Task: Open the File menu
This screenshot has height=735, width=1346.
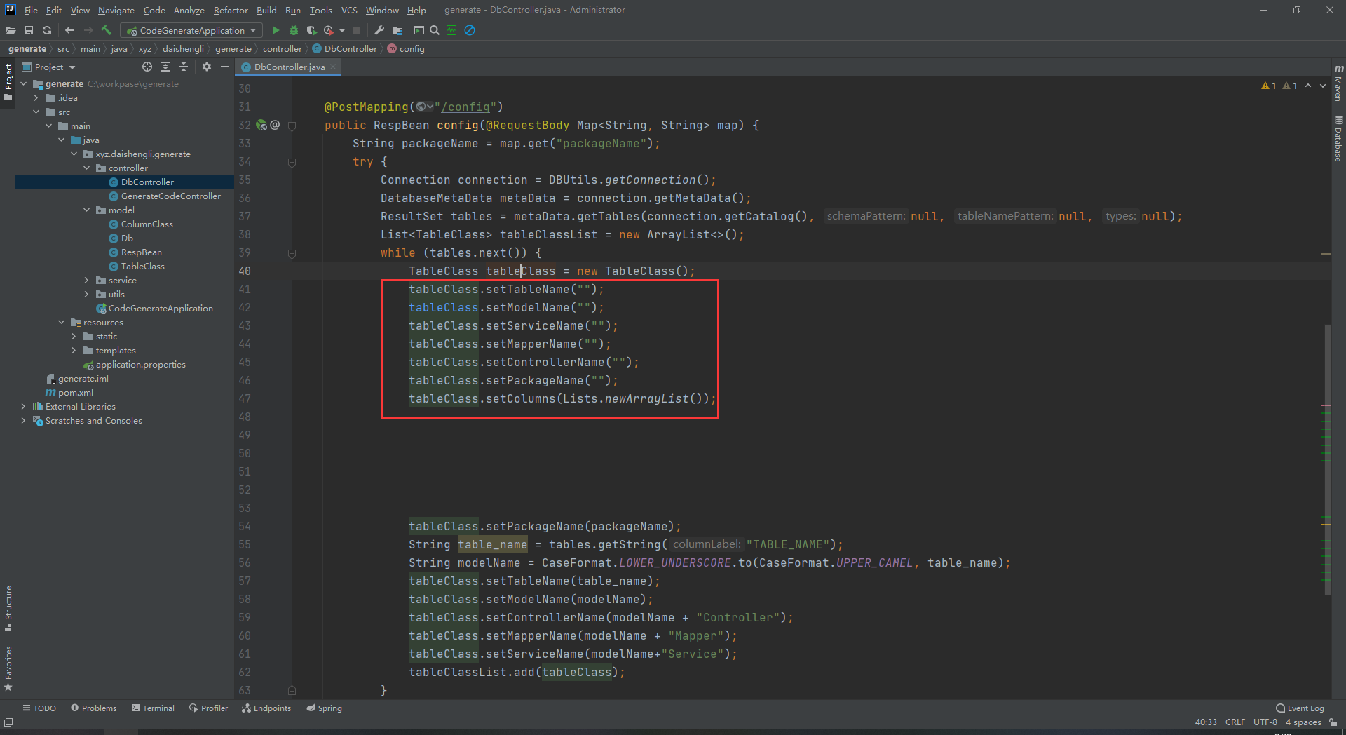Action: [x=31, y=10]
